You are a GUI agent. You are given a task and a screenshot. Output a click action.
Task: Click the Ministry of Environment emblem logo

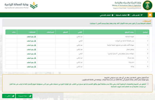147,5
